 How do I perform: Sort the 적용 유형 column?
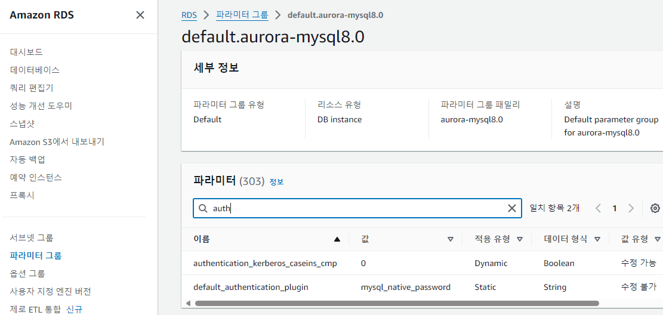click(520, 239)
